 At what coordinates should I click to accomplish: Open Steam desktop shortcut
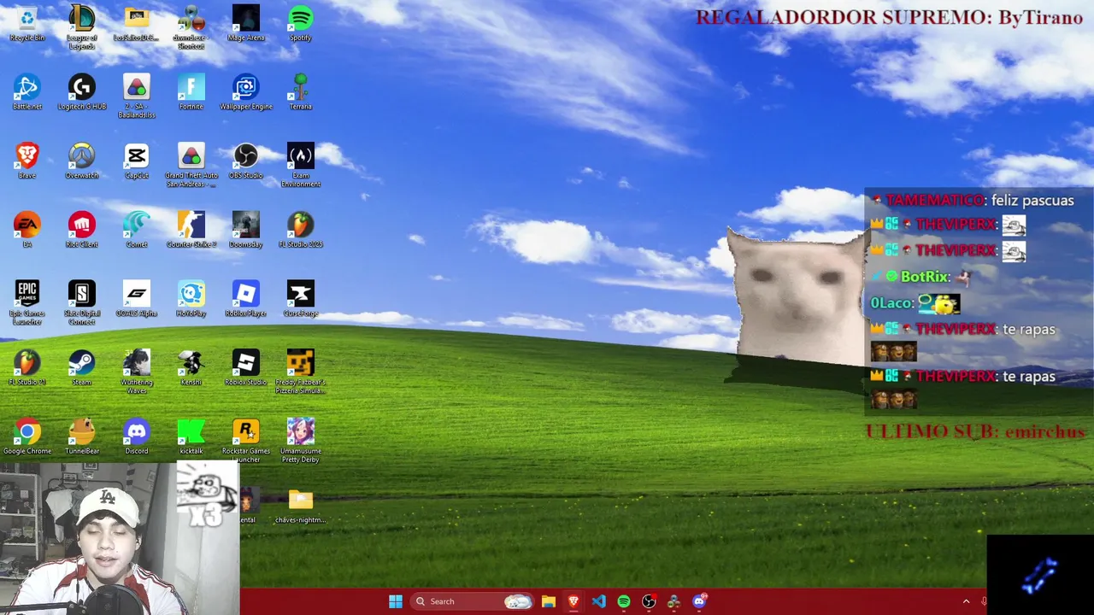click(x=82, y=368)
